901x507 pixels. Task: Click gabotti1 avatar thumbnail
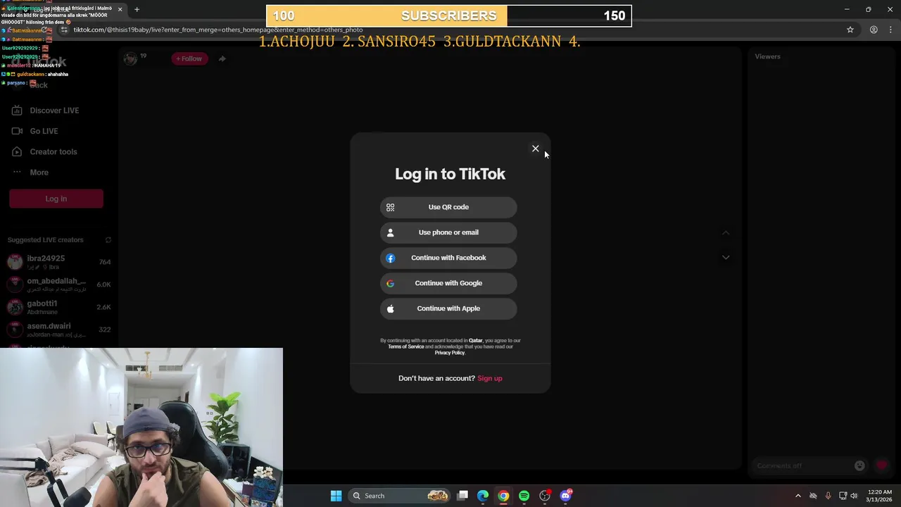coord(15,307)
